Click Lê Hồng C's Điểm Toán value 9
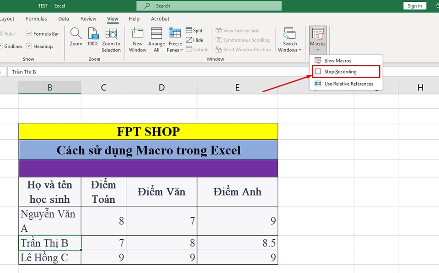 pos(104,257)
